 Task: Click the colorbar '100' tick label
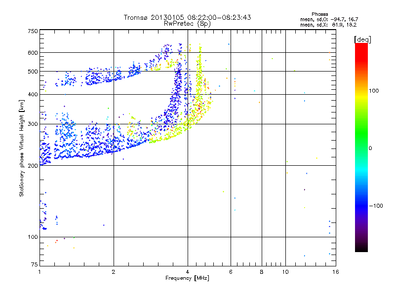pyautogui.click(x=374, y=91)
